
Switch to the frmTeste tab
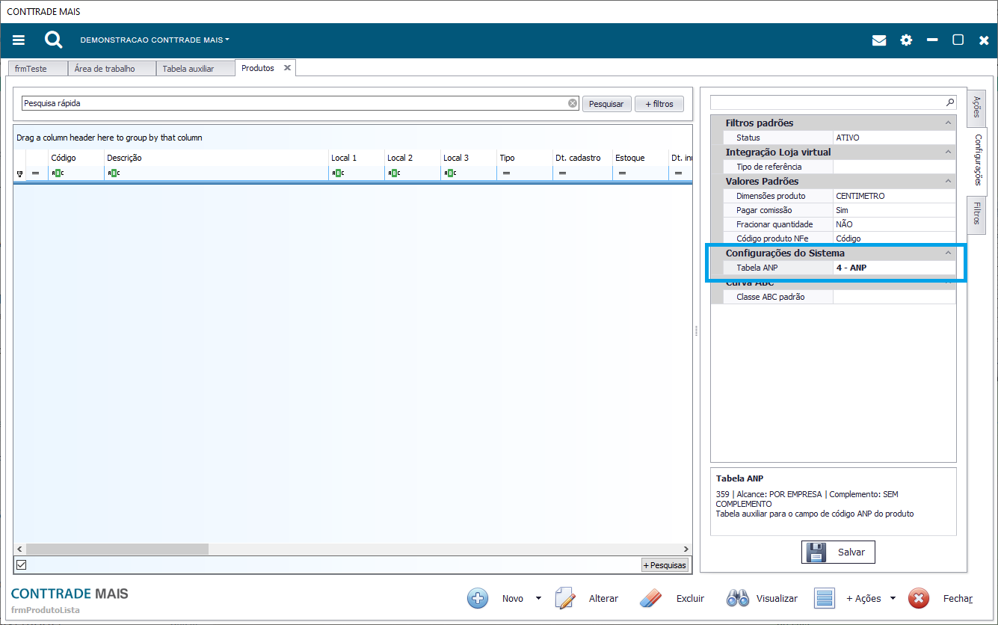[x=37, y=68]
